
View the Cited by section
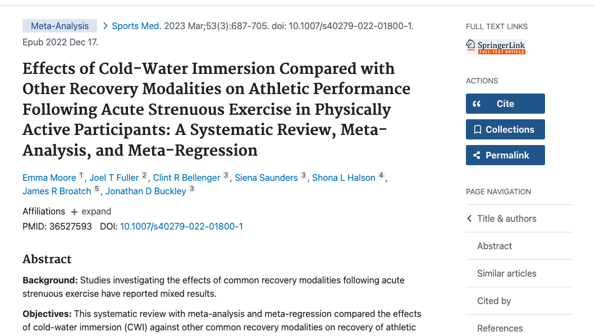[494, 301]
